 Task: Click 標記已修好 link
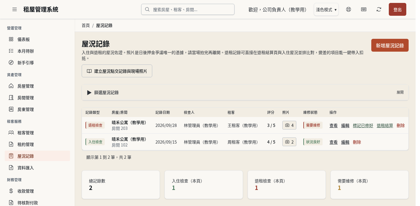point(363,125)
